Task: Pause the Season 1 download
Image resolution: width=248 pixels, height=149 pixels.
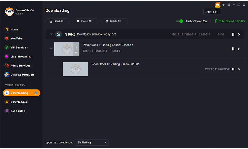Action: [x=233, y=49]
